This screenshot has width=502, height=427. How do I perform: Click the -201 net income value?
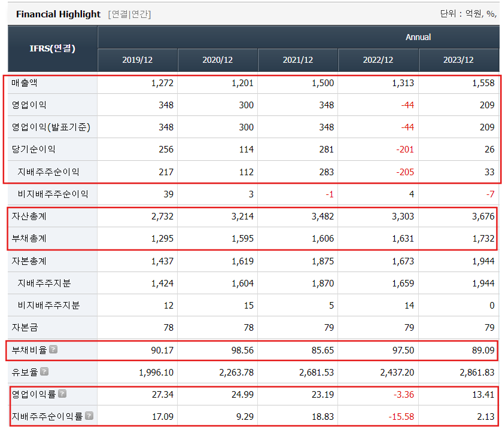coord(405,150)
